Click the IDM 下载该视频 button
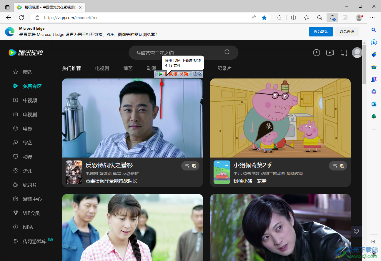This screenshot has width=381, height=261. 174,74
